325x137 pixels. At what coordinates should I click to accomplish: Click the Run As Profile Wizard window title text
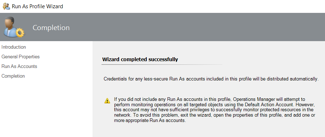click(x=38, y=6)
